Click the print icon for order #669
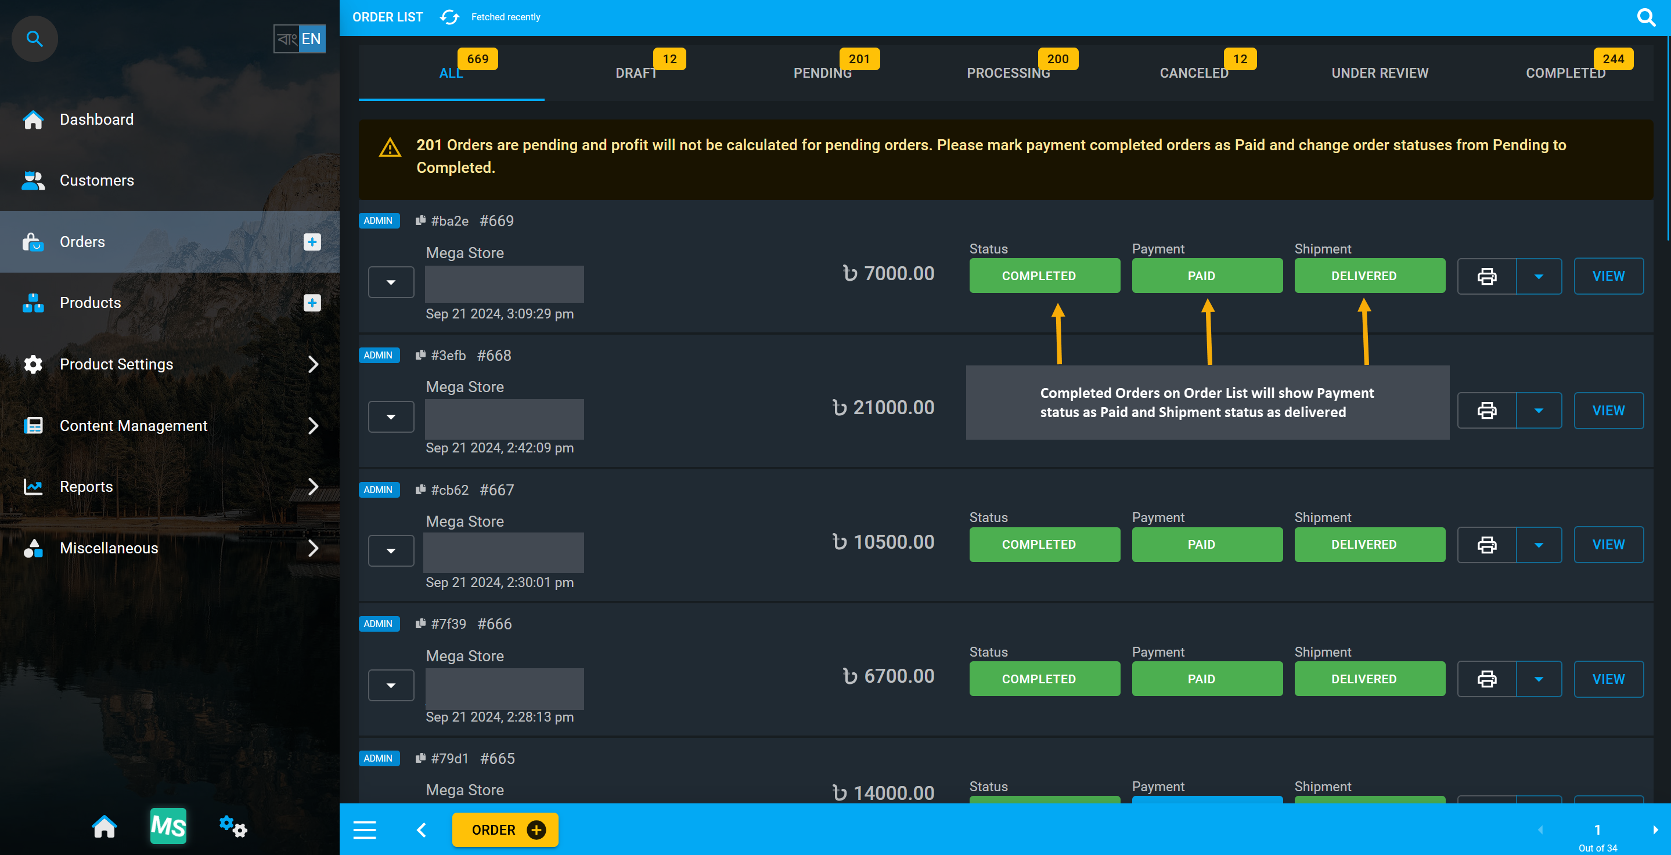The width and height of the screenshot is (1671, 855). tap(1486, 276)
